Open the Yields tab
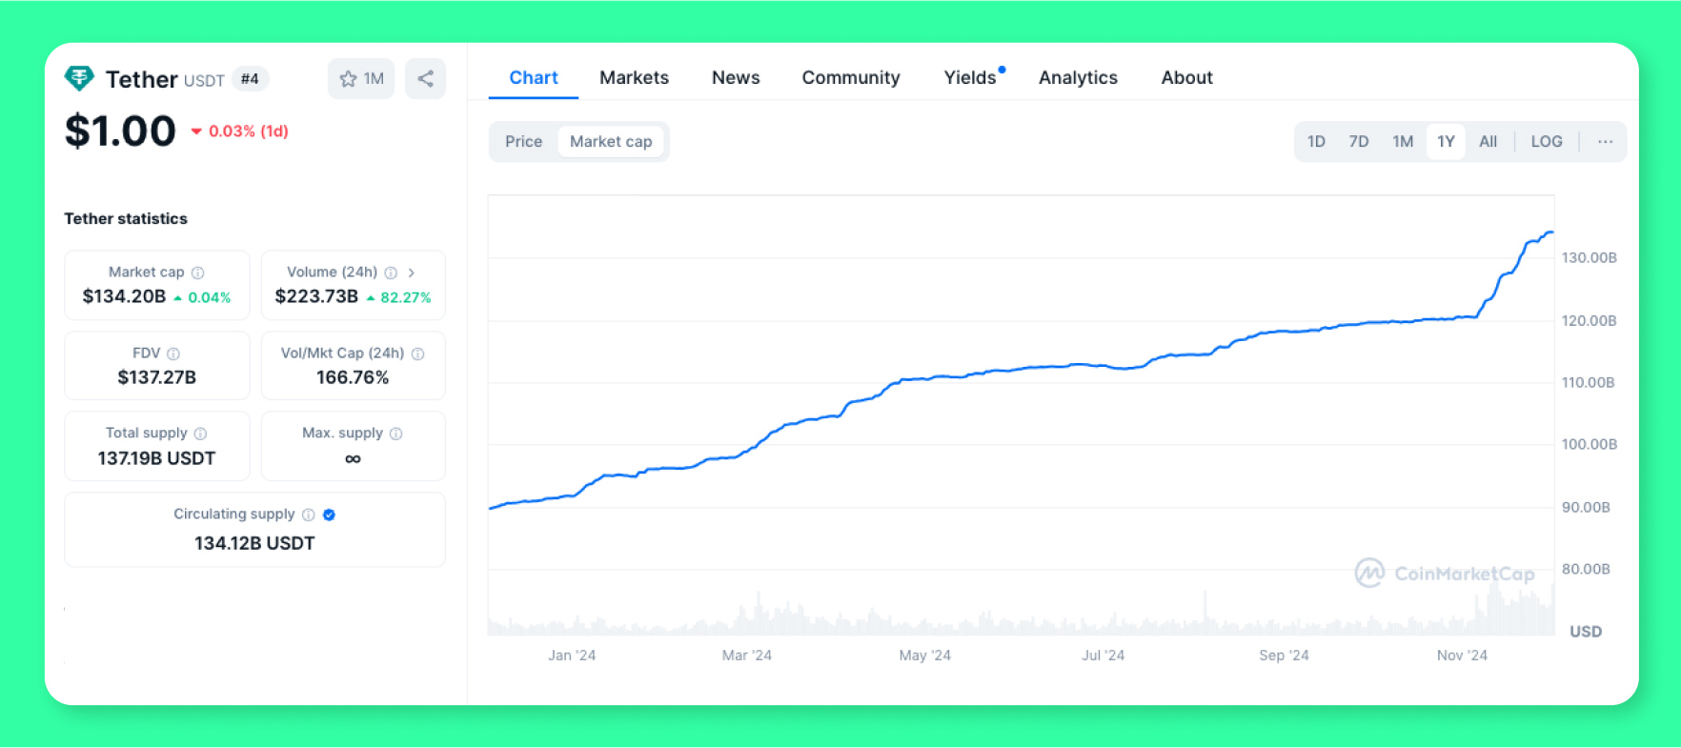Image resolution: width=1681 pixels, height=748 pixels. tap(971, 78)
